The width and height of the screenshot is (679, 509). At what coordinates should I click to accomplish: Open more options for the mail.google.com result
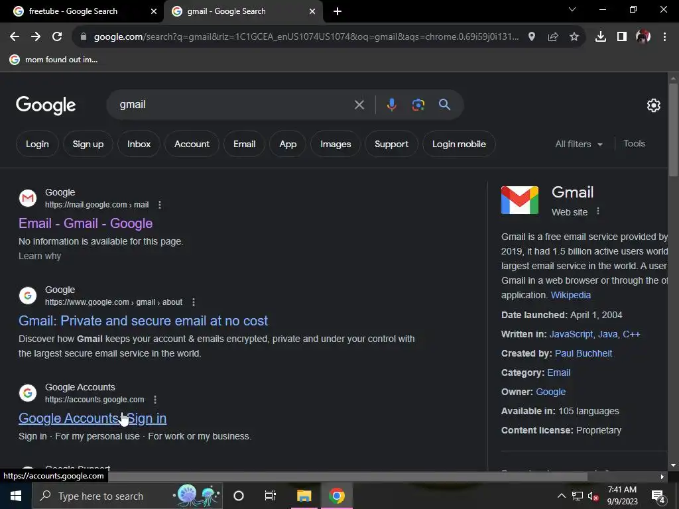coord(160,205)
